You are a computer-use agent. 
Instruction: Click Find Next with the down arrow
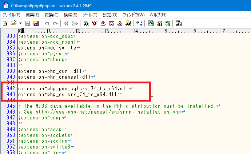pos(95,23)
